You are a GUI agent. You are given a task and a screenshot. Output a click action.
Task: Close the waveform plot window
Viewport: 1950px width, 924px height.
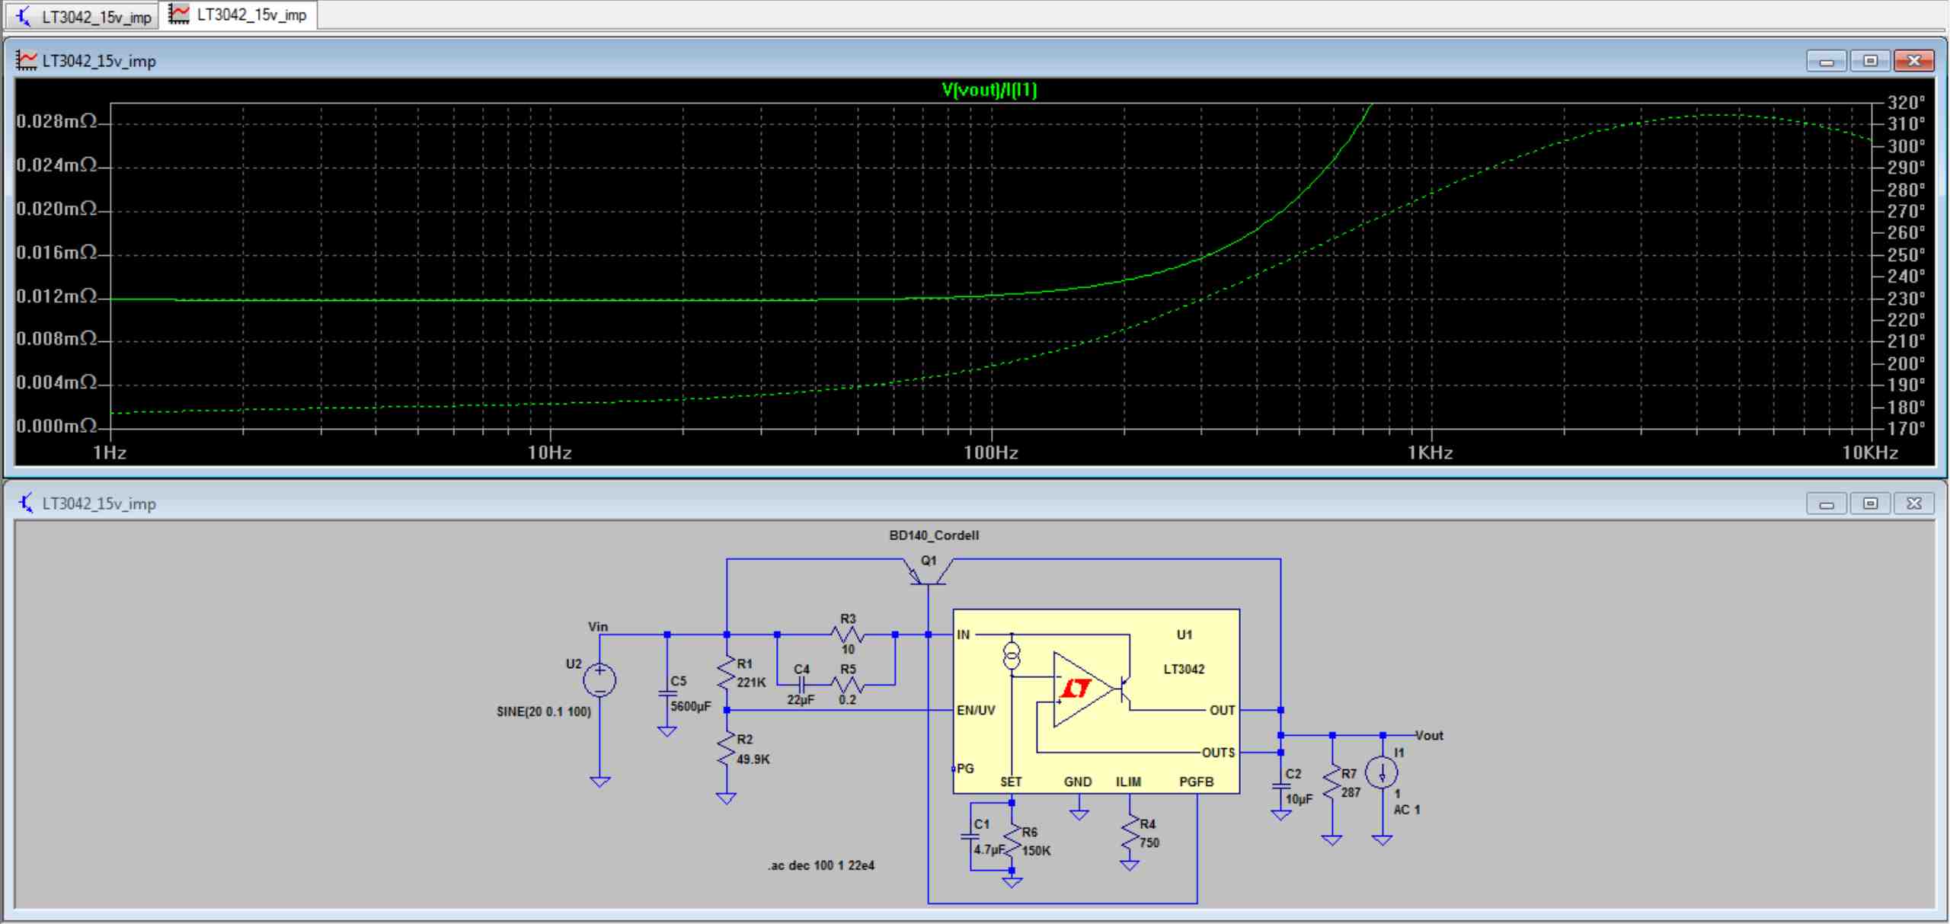click(x=1913, y=61)
